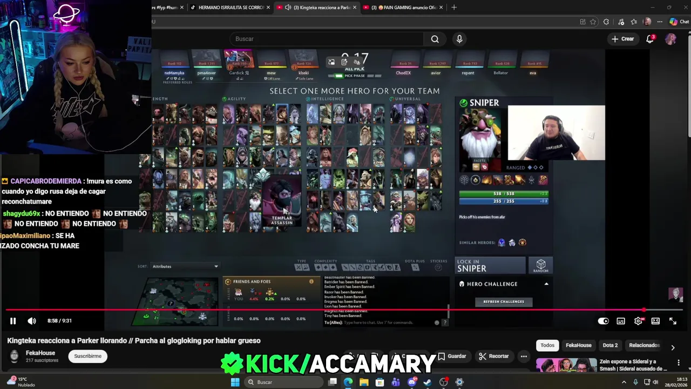This screenshot has width=691, height=389.
Task: Select the Relacionados filter chip
Action: pos(644,345)
